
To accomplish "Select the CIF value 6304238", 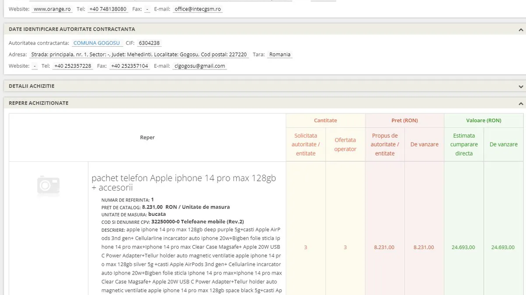I will click(149, 43).
